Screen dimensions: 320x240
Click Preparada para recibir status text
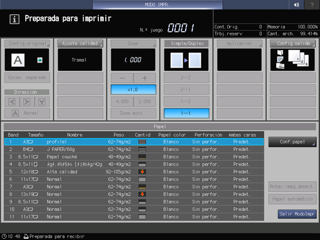pyautogui.click(x=57, y=236)
